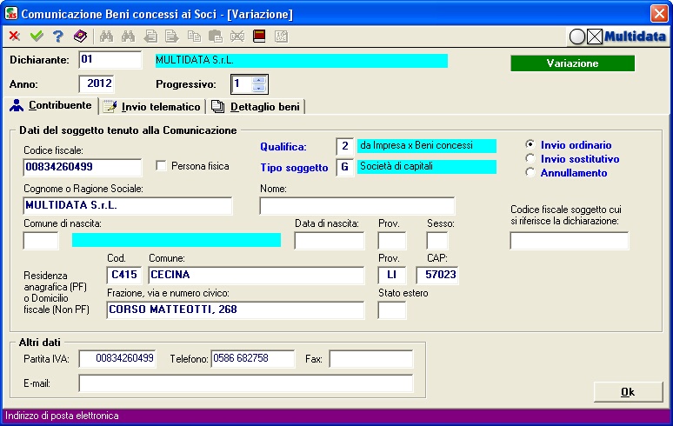Viewport: 673px width, 426px height.
Task: Click the green checkmark confirm icon
Action: (x=37, y=37)
